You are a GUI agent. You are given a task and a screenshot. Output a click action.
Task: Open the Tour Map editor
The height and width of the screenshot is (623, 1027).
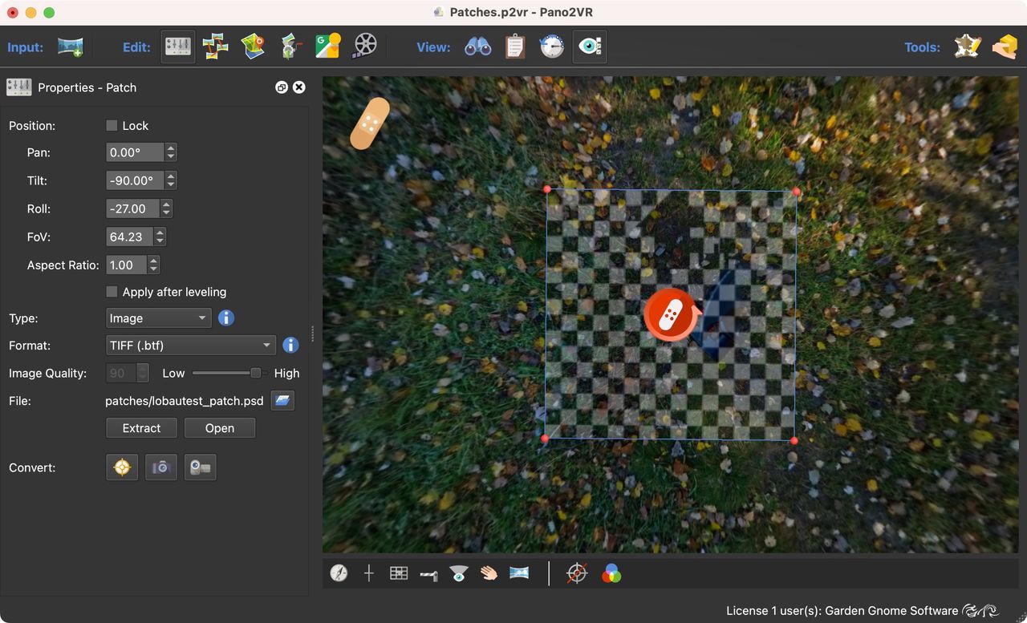click(253, 47)
